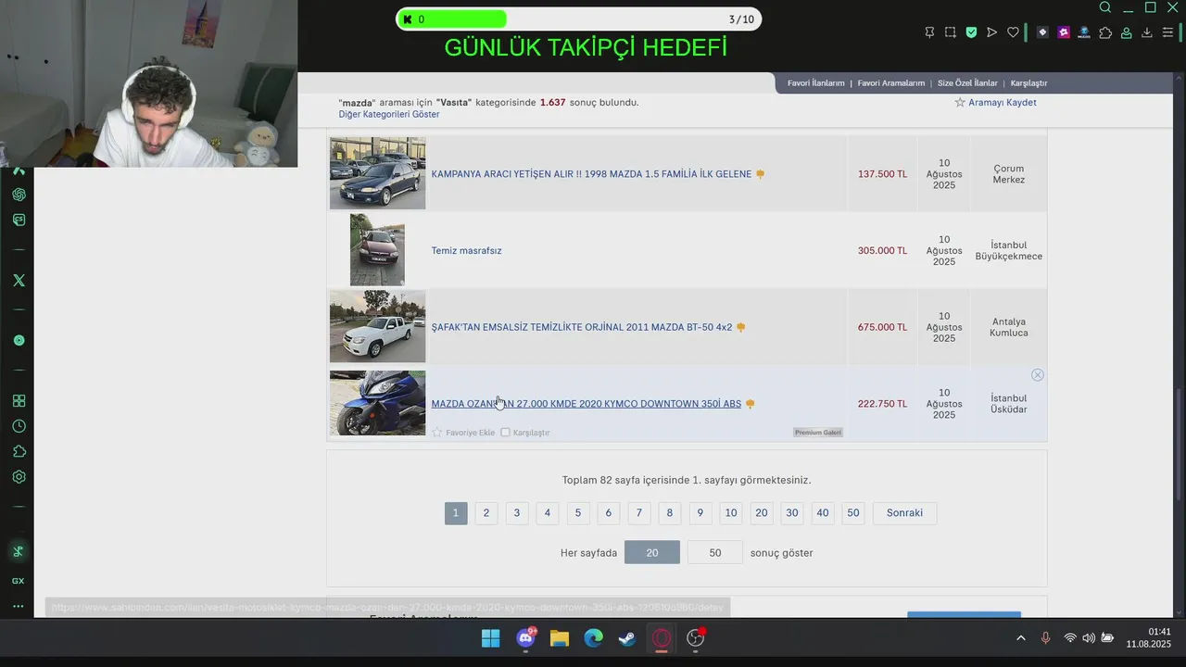Viewport: 1186px width, 667px height.
Task: Open the browser search magnifier icon
Action: point(1105,7)
